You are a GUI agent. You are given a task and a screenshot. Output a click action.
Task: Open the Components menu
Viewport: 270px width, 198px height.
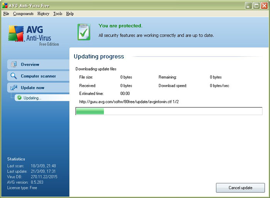(x=23, y=13)
